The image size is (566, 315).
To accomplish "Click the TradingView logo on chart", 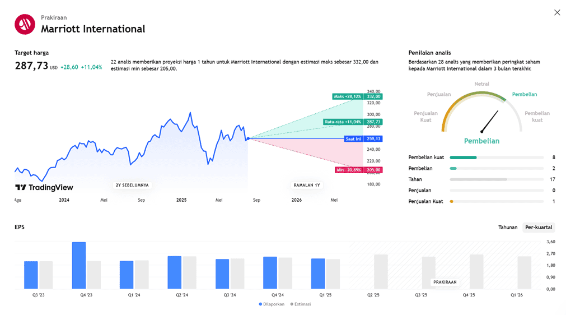I will pyautogui.click(x=44, y=188).
